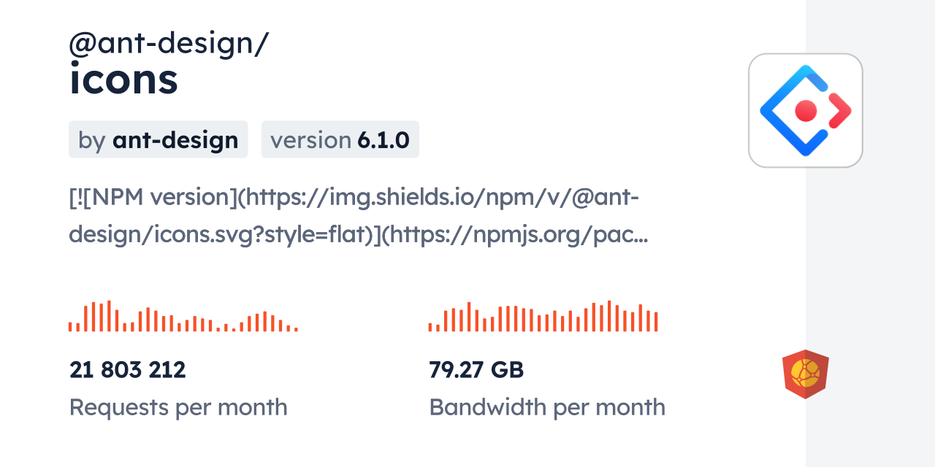The width and height of the screenshot is (935, 467).
Task: Click the jsDelivr shield logo
Action: point(805,374)
